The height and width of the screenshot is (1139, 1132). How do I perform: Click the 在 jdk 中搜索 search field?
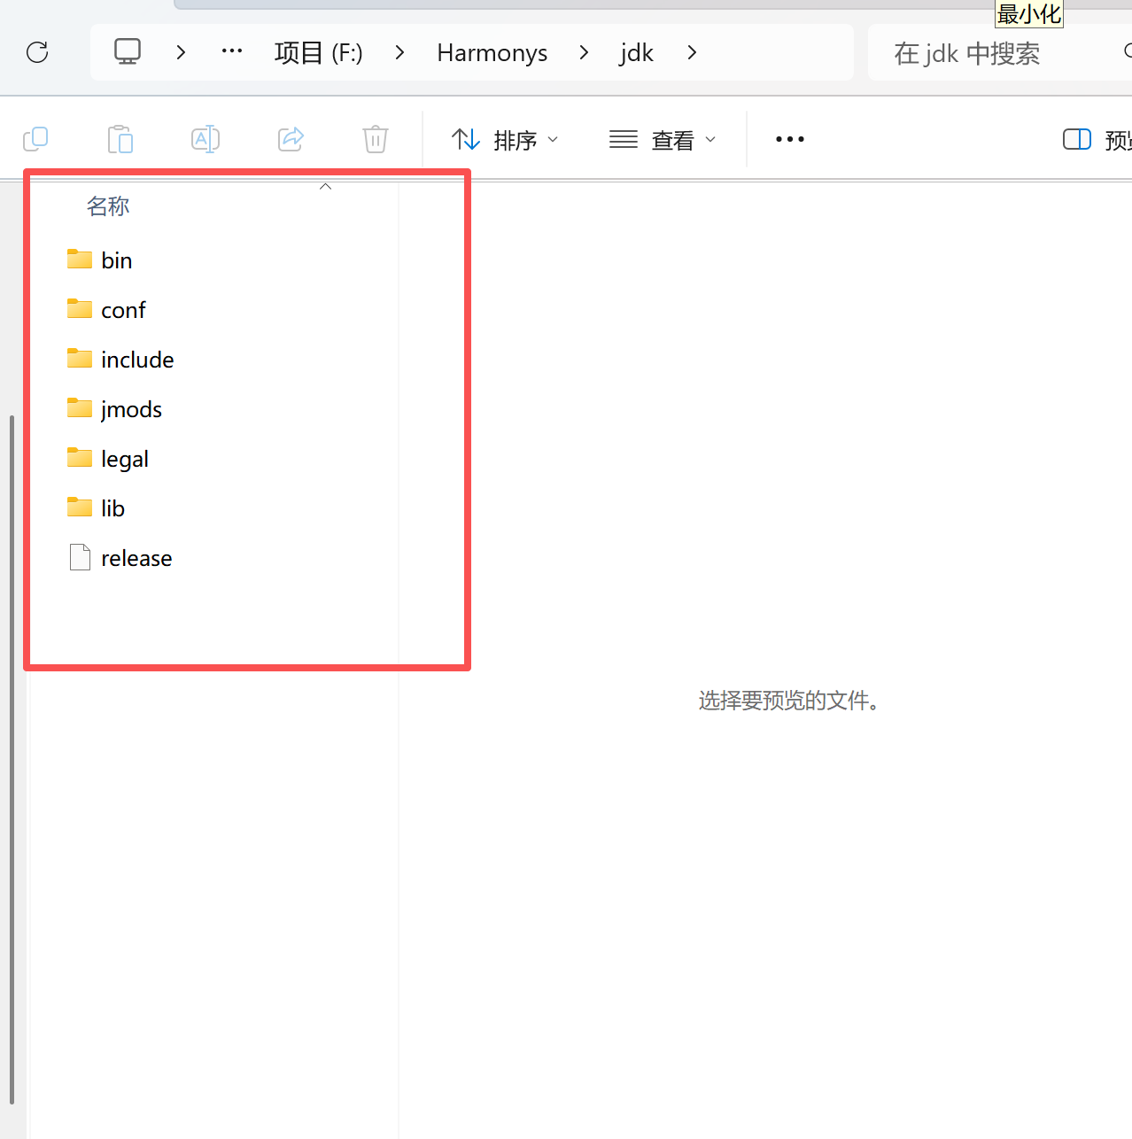[966, 53]
